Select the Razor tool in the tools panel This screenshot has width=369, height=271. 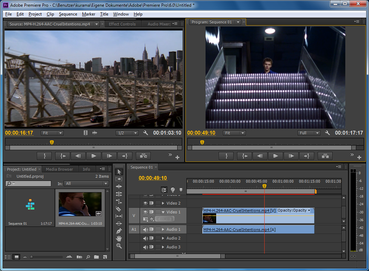(119, 209)
